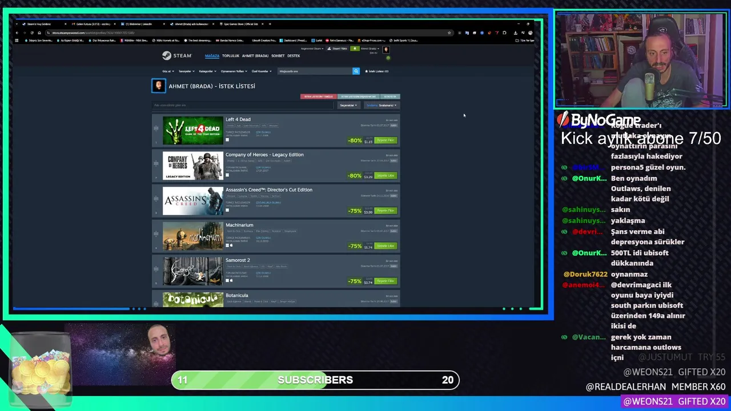Open the AHMET (BRADA) profile menu
The height and width of the screenshot is (411, 731).
point(255,56)
